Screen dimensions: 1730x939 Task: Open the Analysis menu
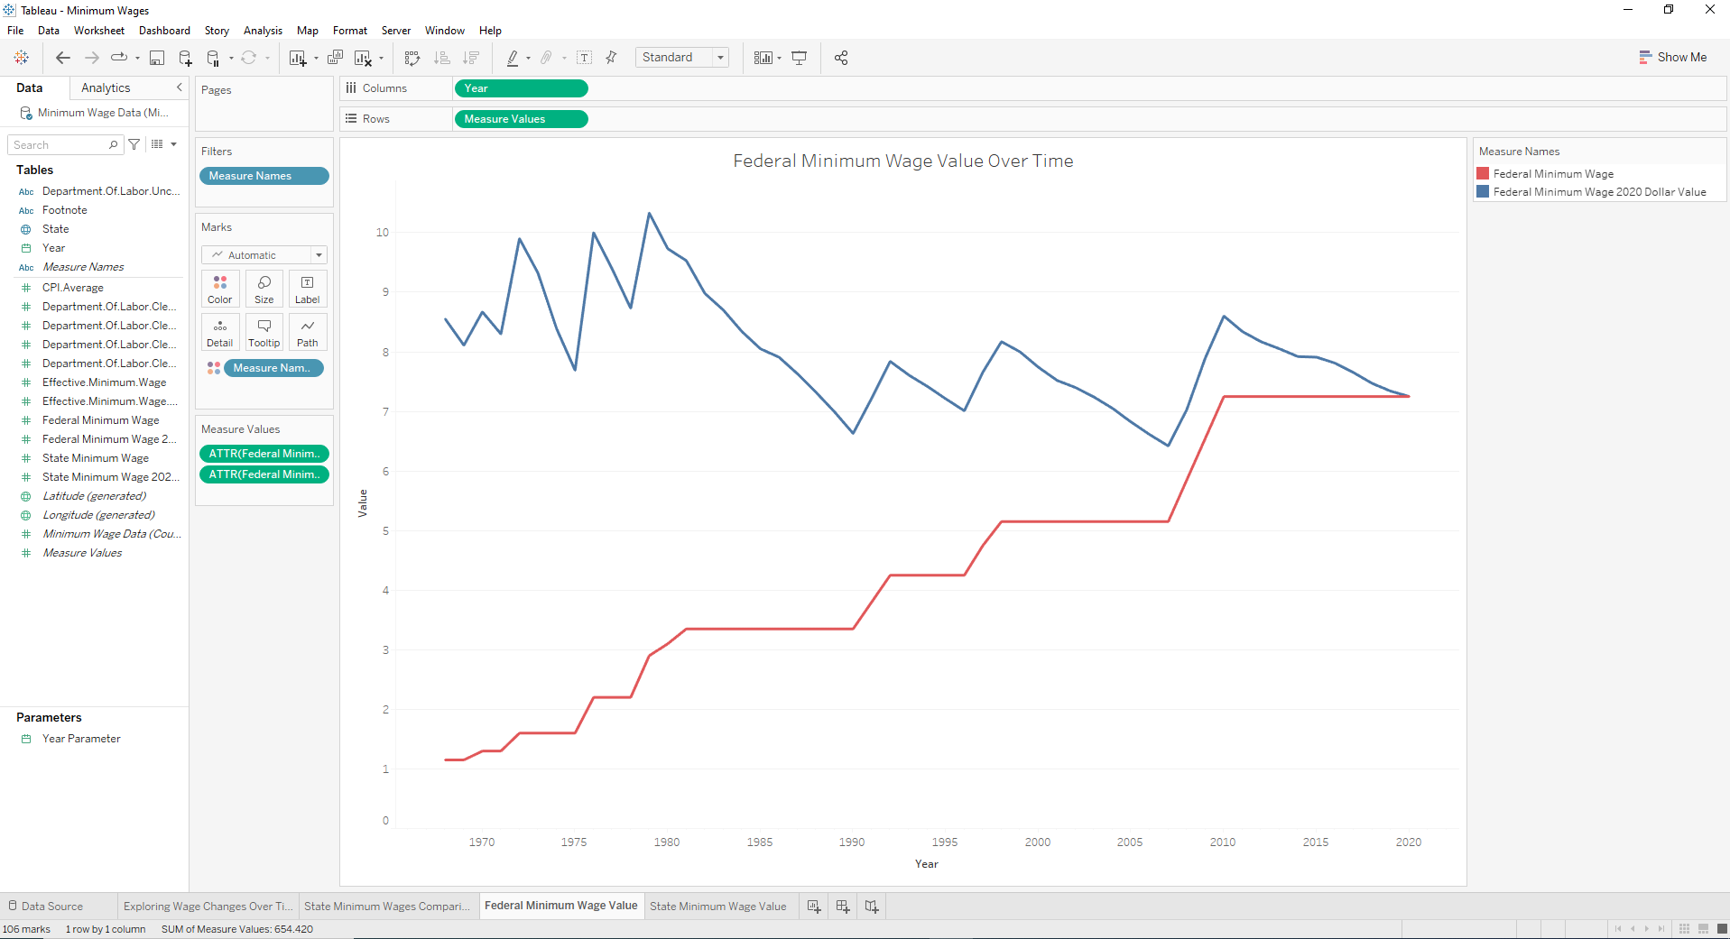click(x=263, y=30)
